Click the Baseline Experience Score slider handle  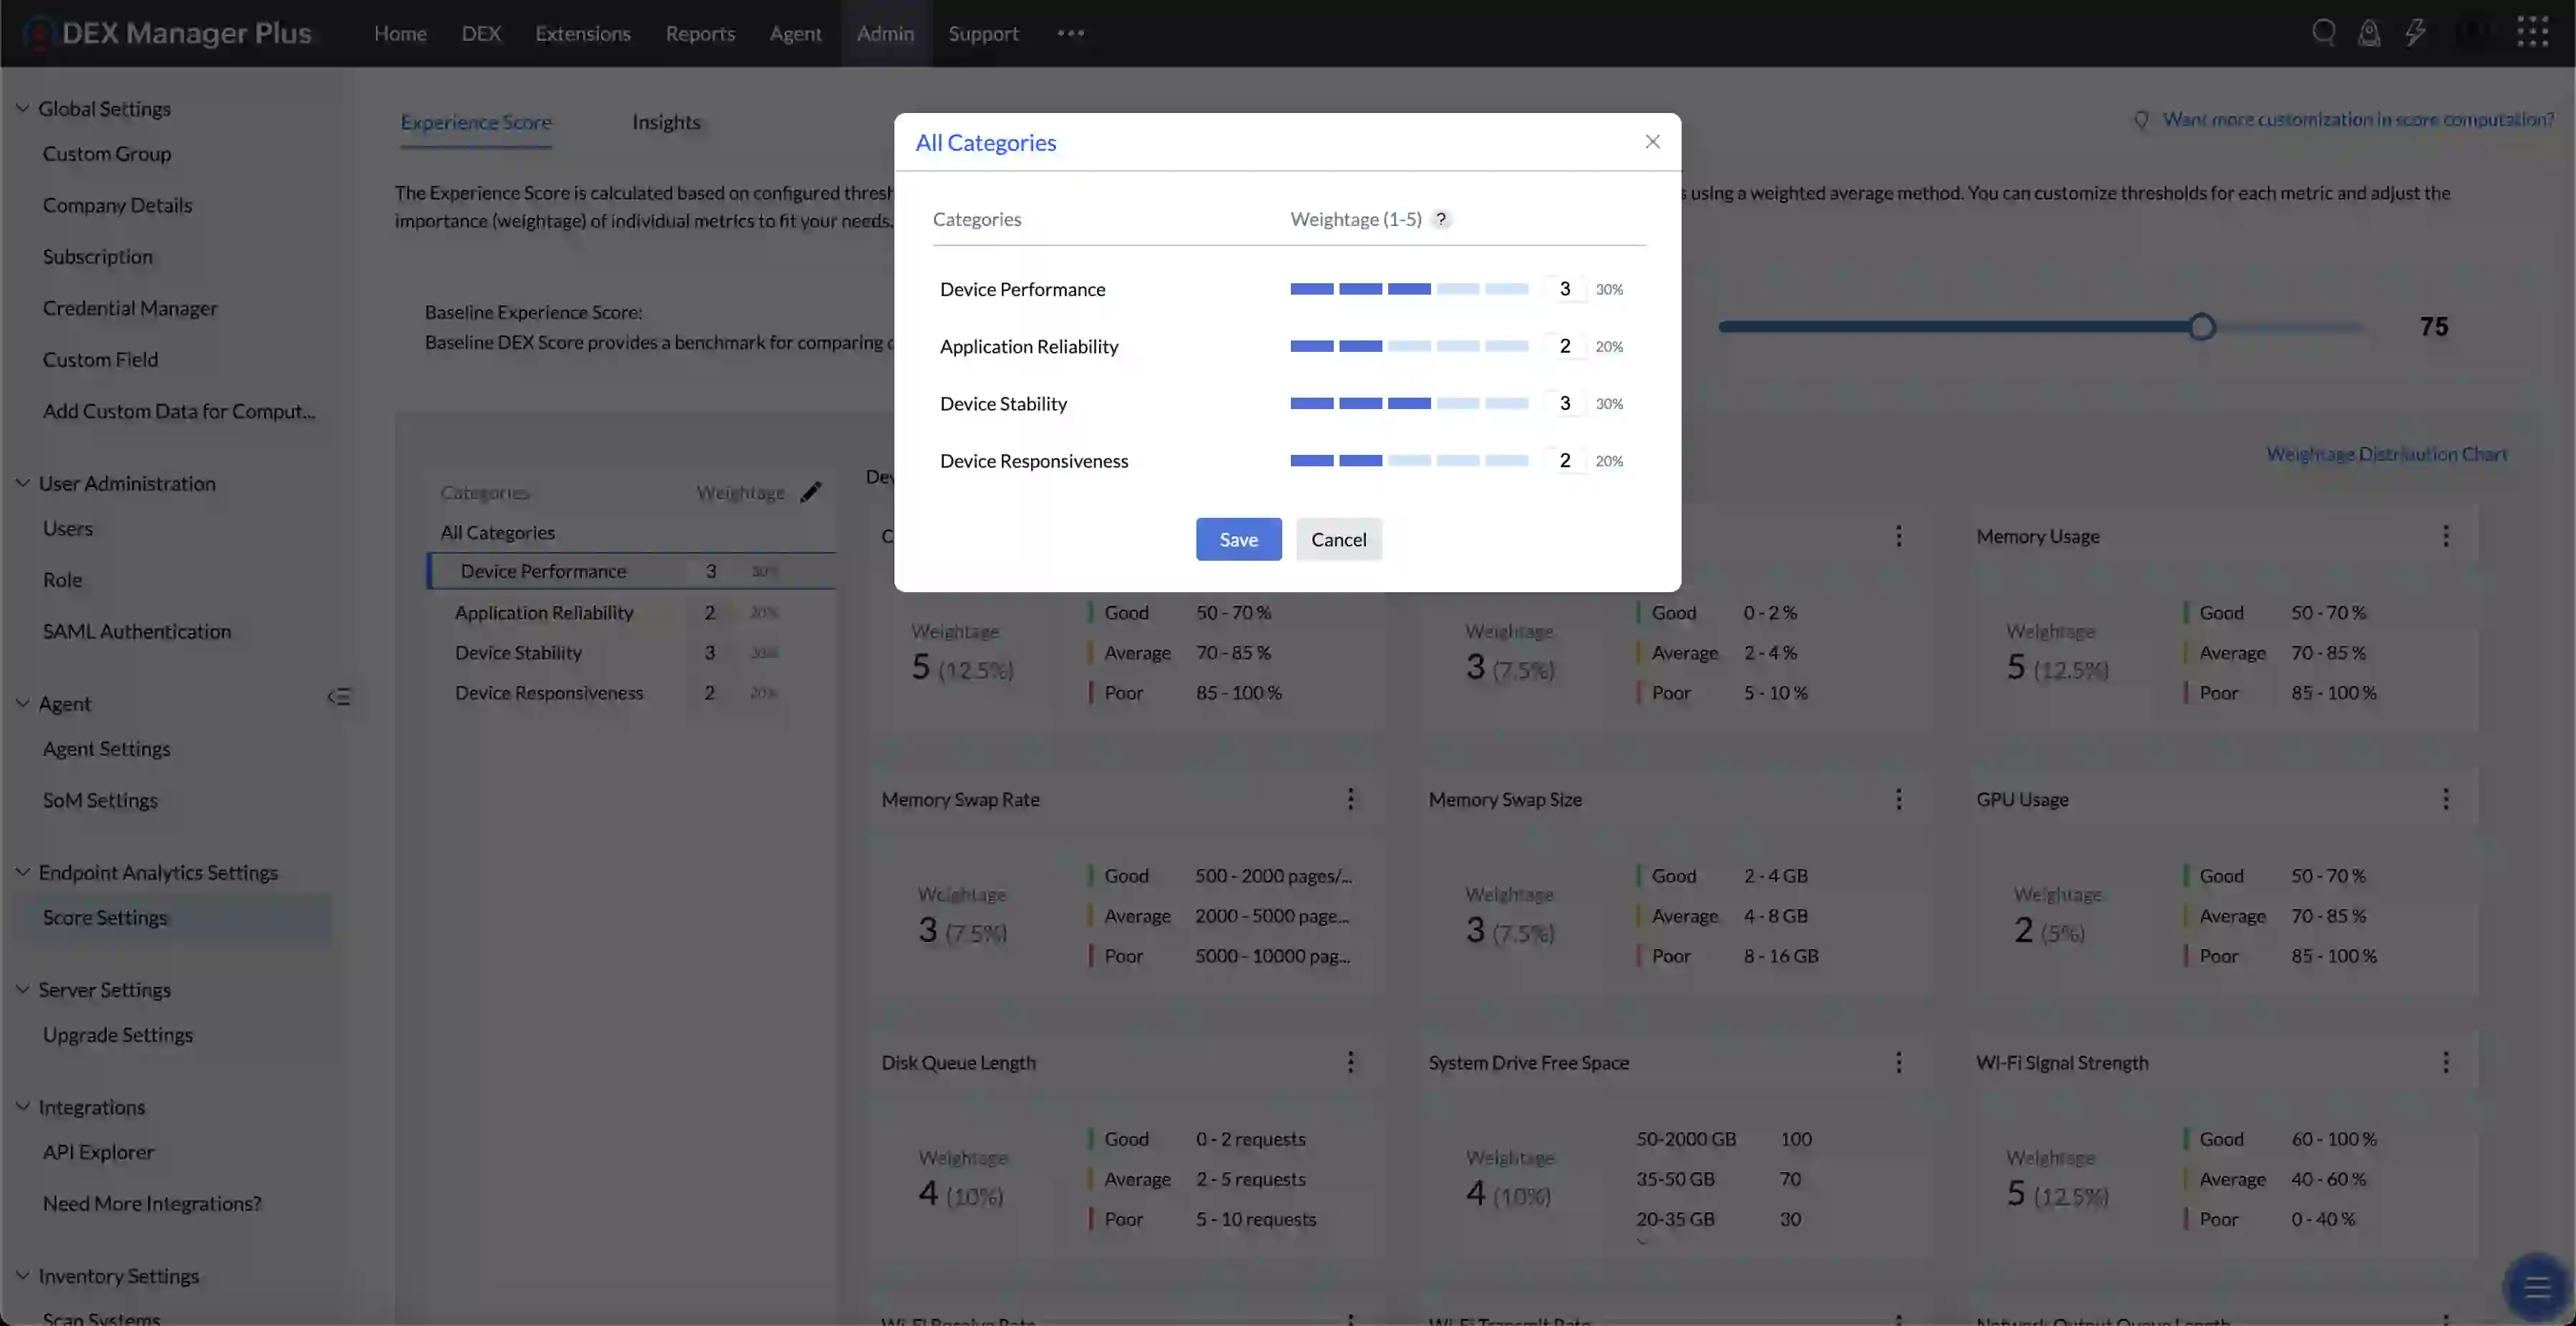coord(2203,327)
